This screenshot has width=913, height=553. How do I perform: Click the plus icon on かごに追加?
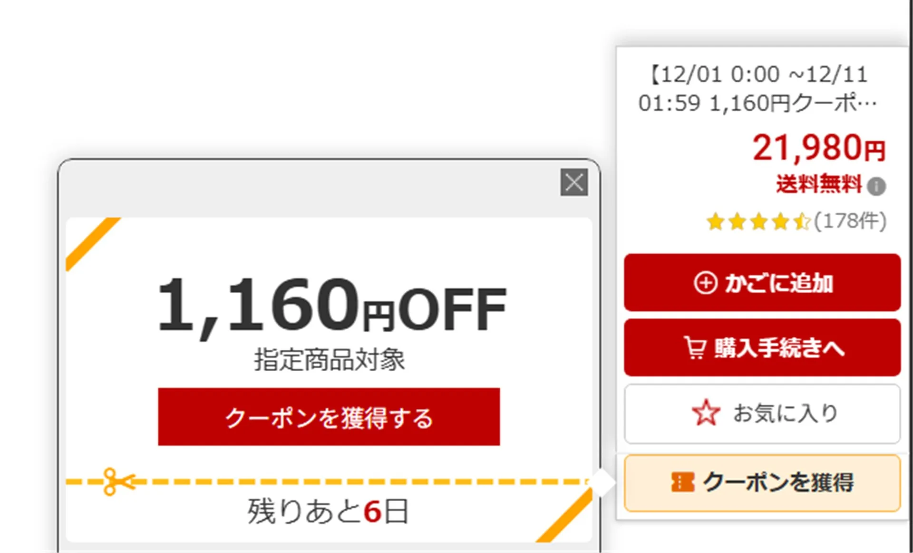(x=705, y=283)
